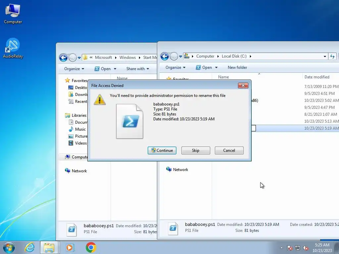Click the muted volume tray icon
The width and height of the screenshot is (339, 254).
pyautogui.click(x=306, y=248)
